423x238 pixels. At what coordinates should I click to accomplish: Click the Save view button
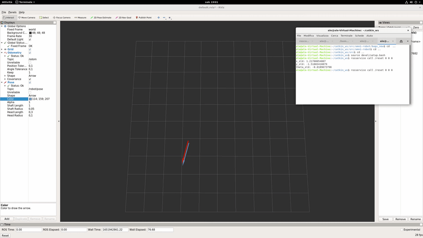385,219
